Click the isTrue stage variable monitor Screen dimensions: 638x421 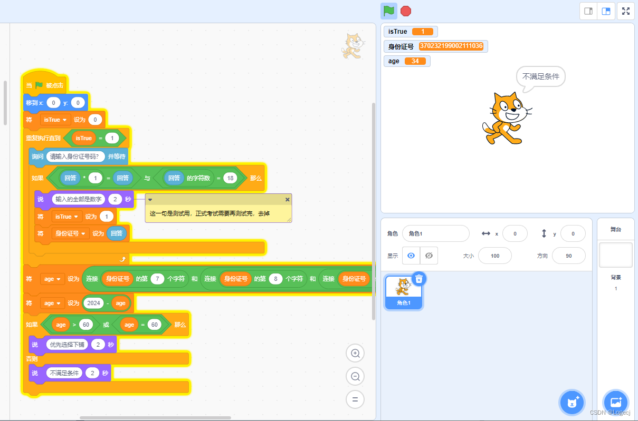click(x=411, y=32)
